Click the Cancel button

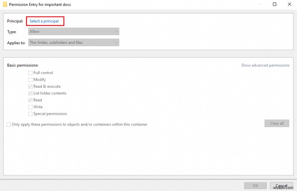tap(281, 186)
